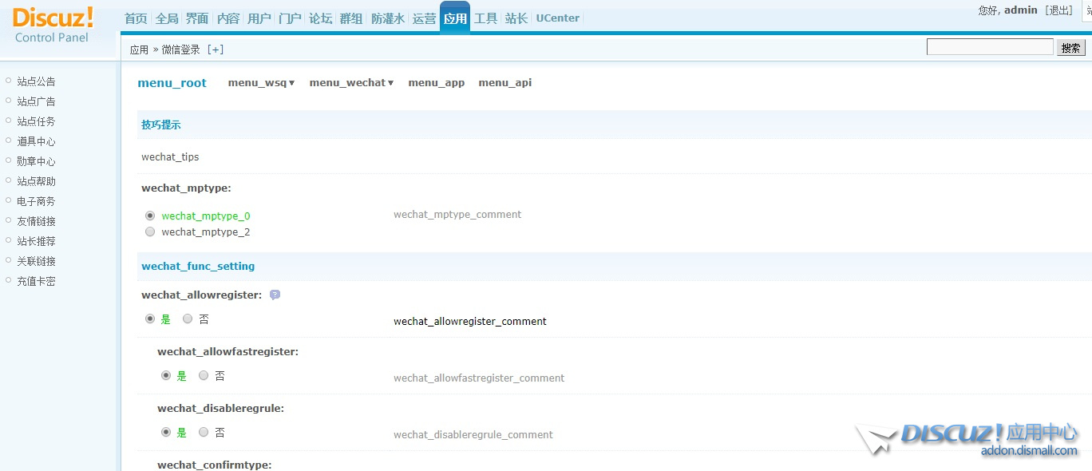Screen dimensions: 1092x471
Task: Select the wechat_mptype_2 radio option
Action: click(150, 232)
